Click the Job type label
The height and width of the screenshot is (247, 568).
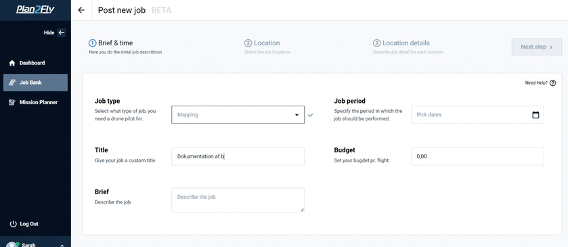107,101
